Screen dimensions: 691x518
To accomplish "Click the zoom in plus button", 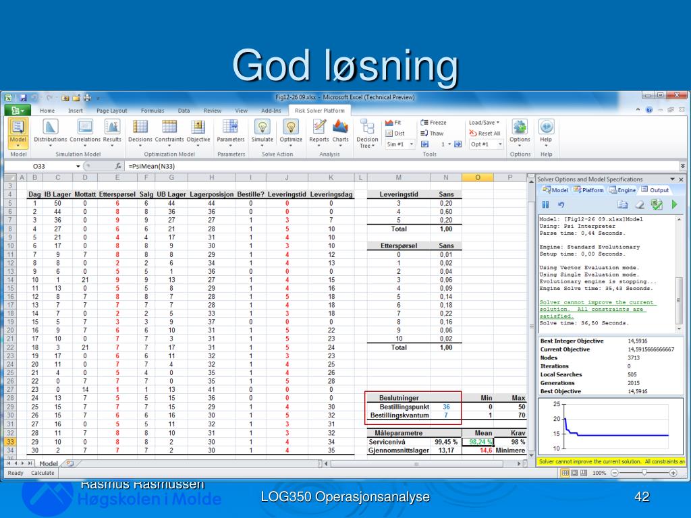I will (673, 473).
